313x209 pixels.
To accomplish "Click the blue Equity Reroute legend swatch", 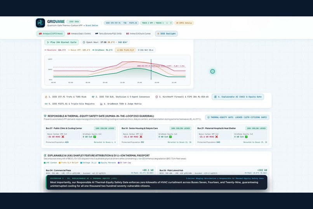I will click(99, 163).
